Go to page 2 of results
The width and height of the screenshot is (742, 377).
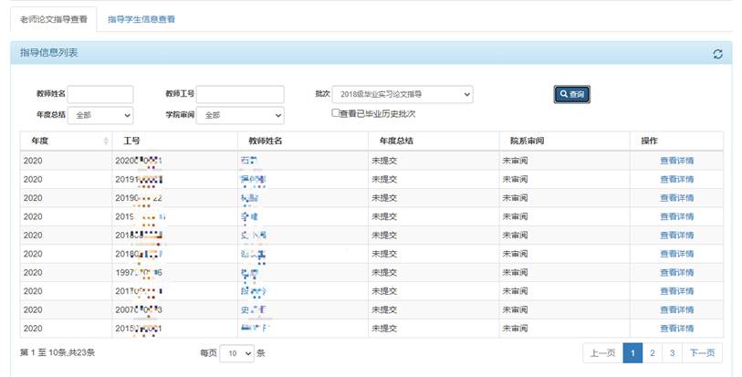tap(652, 353)
